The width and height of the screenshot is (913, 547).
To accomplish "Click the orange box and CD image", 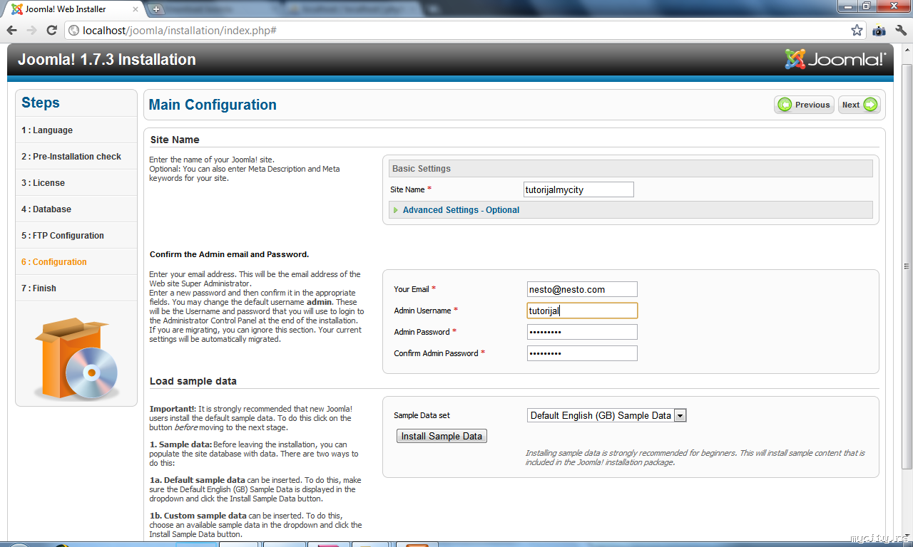I will click(76, 358).
